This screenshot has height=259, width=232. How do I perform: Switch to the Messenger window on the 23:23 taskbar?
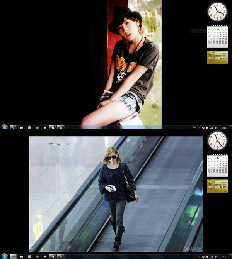click(x=53, y=257)
